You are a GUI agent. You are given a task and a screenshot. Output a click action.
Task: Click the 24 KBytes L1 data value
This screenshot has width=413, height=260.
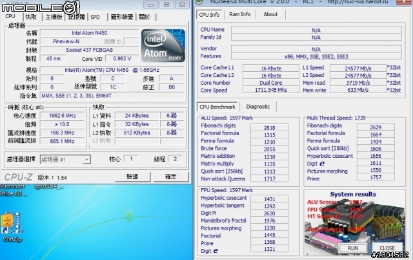137,116
